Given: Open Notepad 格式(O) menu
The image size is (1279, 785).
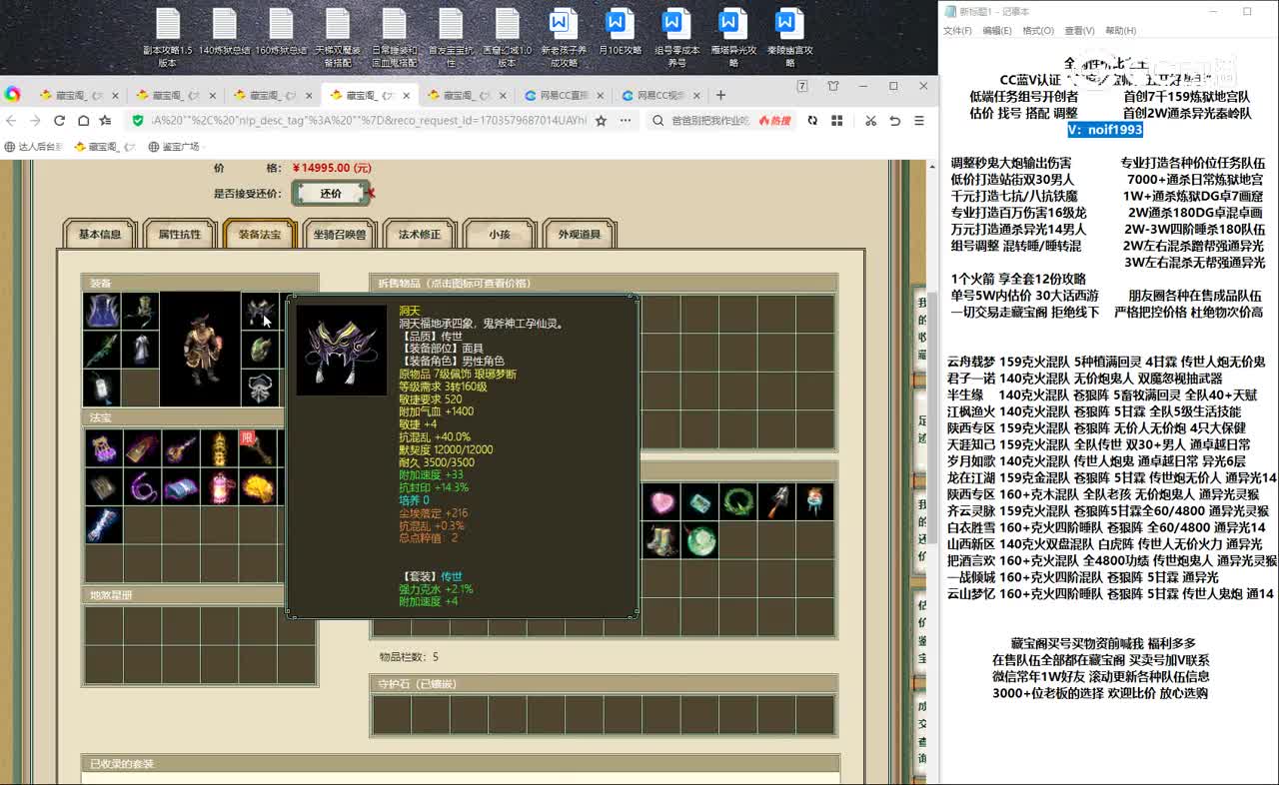Looking at the screenshot, I should coord(1038,31).
